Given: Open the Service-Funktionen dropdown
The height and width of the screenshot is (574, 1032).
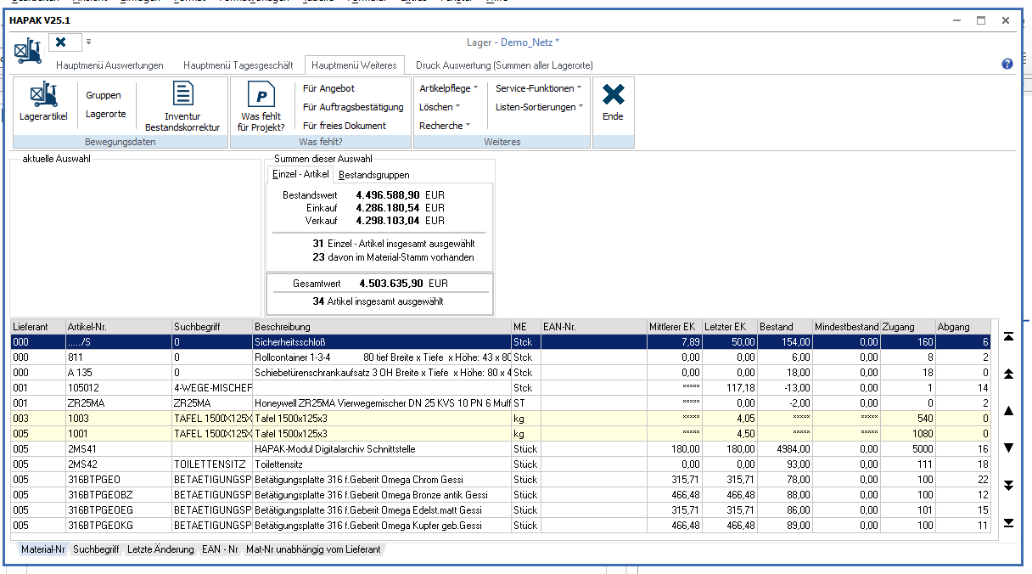Looking at the screenshot, I should click(539, 88).
